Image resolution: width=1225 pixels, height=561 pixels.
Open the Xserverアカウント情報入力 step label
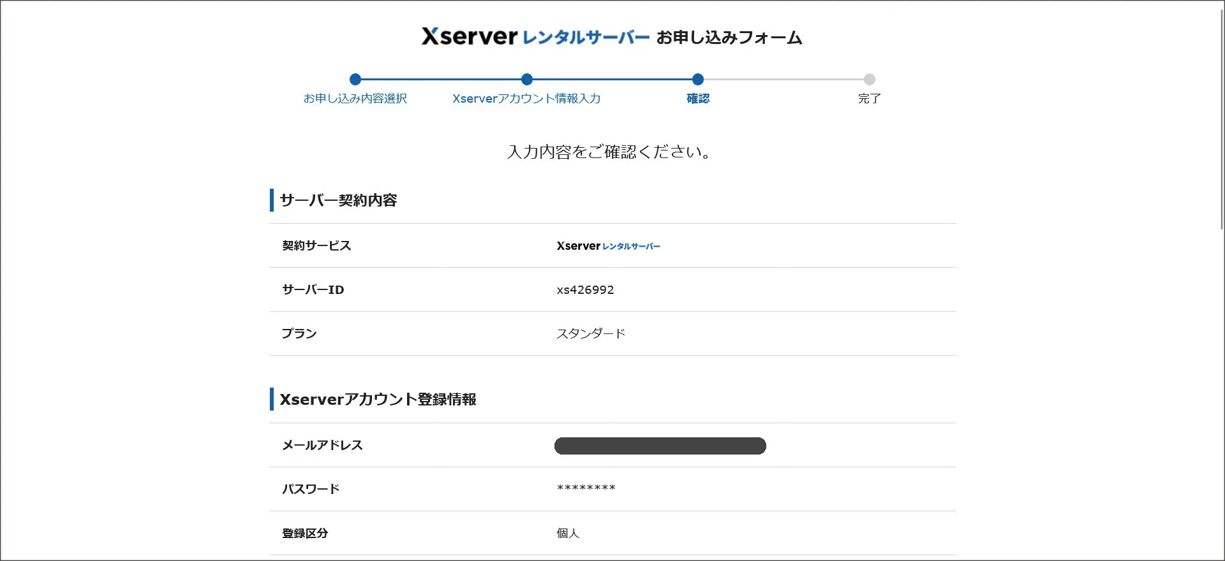[x=526, y=98]
